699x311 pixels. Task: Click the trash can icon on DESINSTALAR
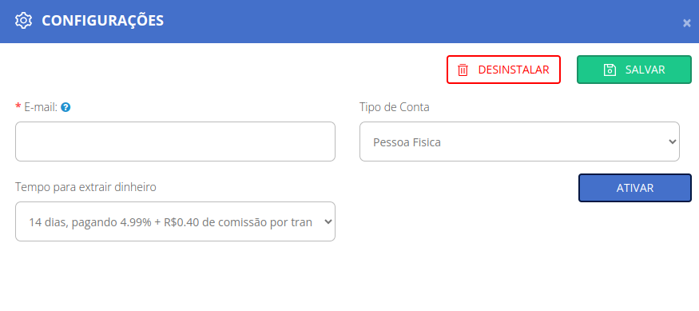point(463,70)
